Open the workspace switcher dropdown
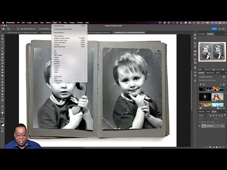 (x=224, y=29)
